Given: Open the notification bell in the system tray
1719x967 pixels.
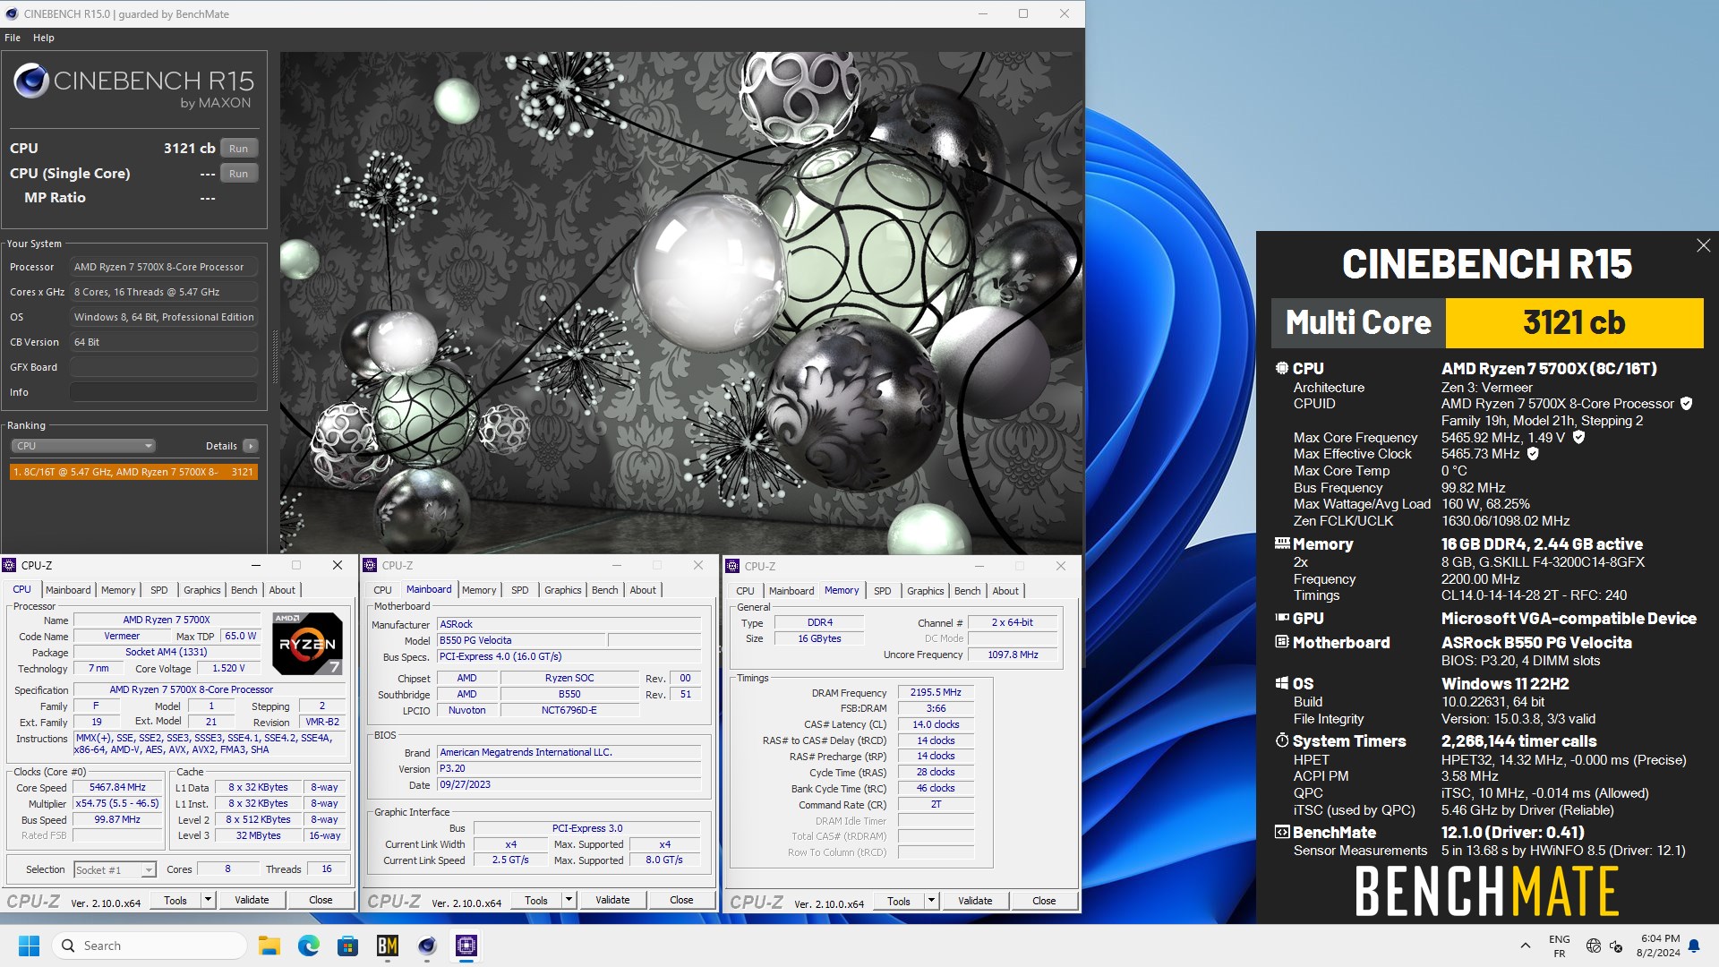Looking at the screenshot, I should click(1694, 946).
